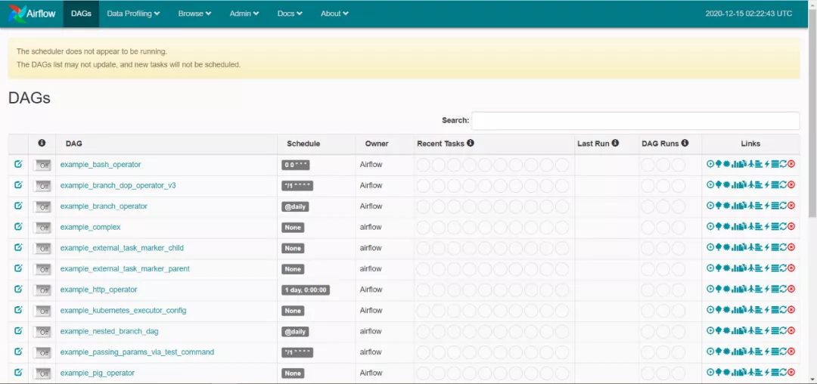Open the Browse dropdown menu
This screenshot has height=384, width=817.
coord(195,14)
